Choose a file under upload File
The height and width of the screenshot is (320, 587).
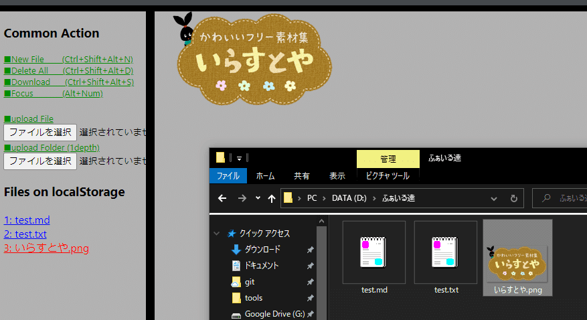(40, 133)
